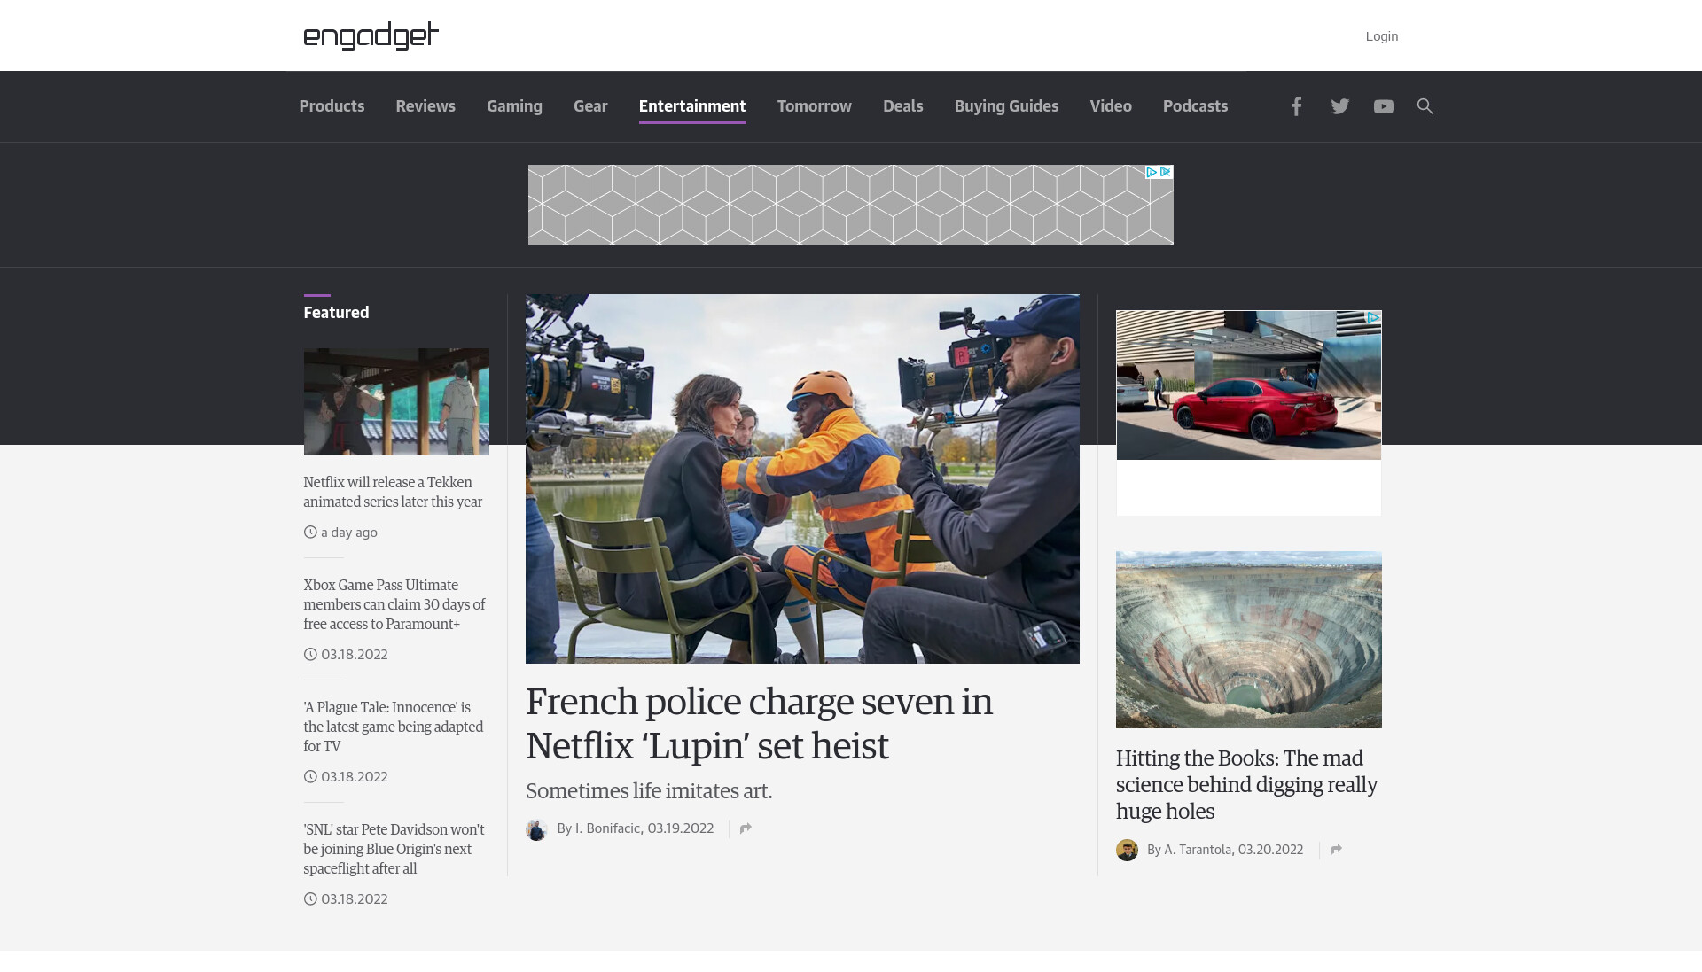1702x972 pixels.
Task: Click author name I. Bonifacic
Action: click(607, 828)
